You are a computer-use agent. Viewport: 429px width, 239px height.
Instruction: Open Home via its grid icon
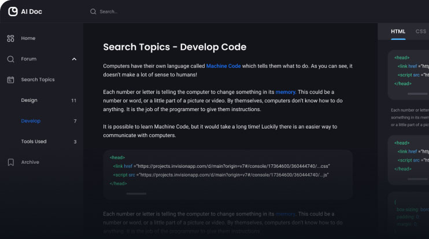tap(10, 38)
